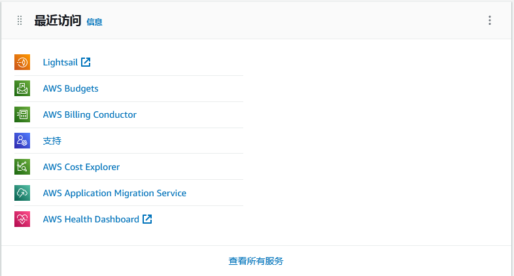Screen dimensions: 514x276
Task: Click the Application Migration Service cloud icon
Action: pos(22,193)
